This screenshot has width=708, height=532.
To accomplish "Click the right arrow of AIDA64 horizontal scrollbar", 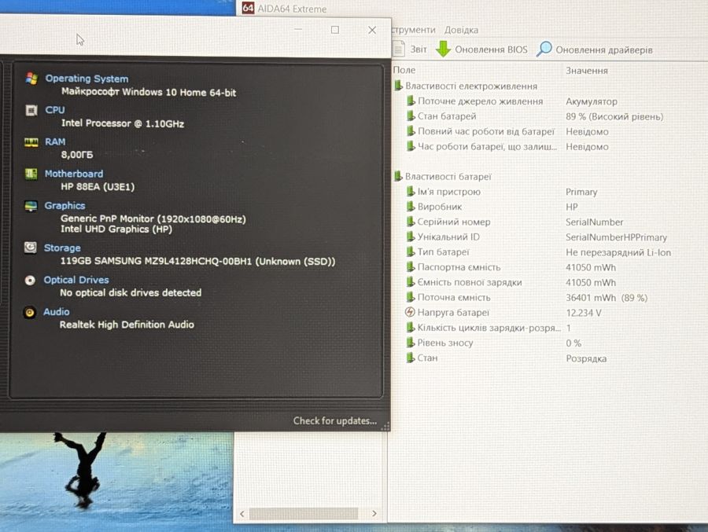I will click(374, 513).
